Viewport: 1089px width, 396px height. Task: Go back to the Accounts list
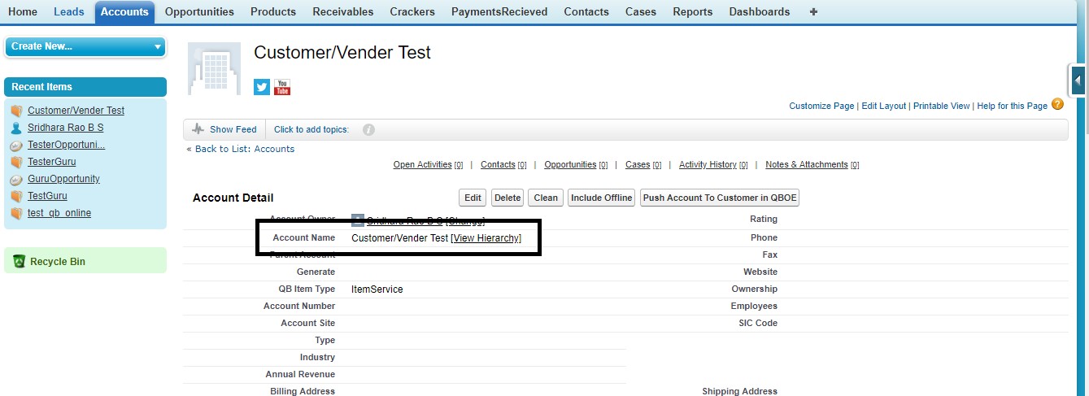pos(244,149)
